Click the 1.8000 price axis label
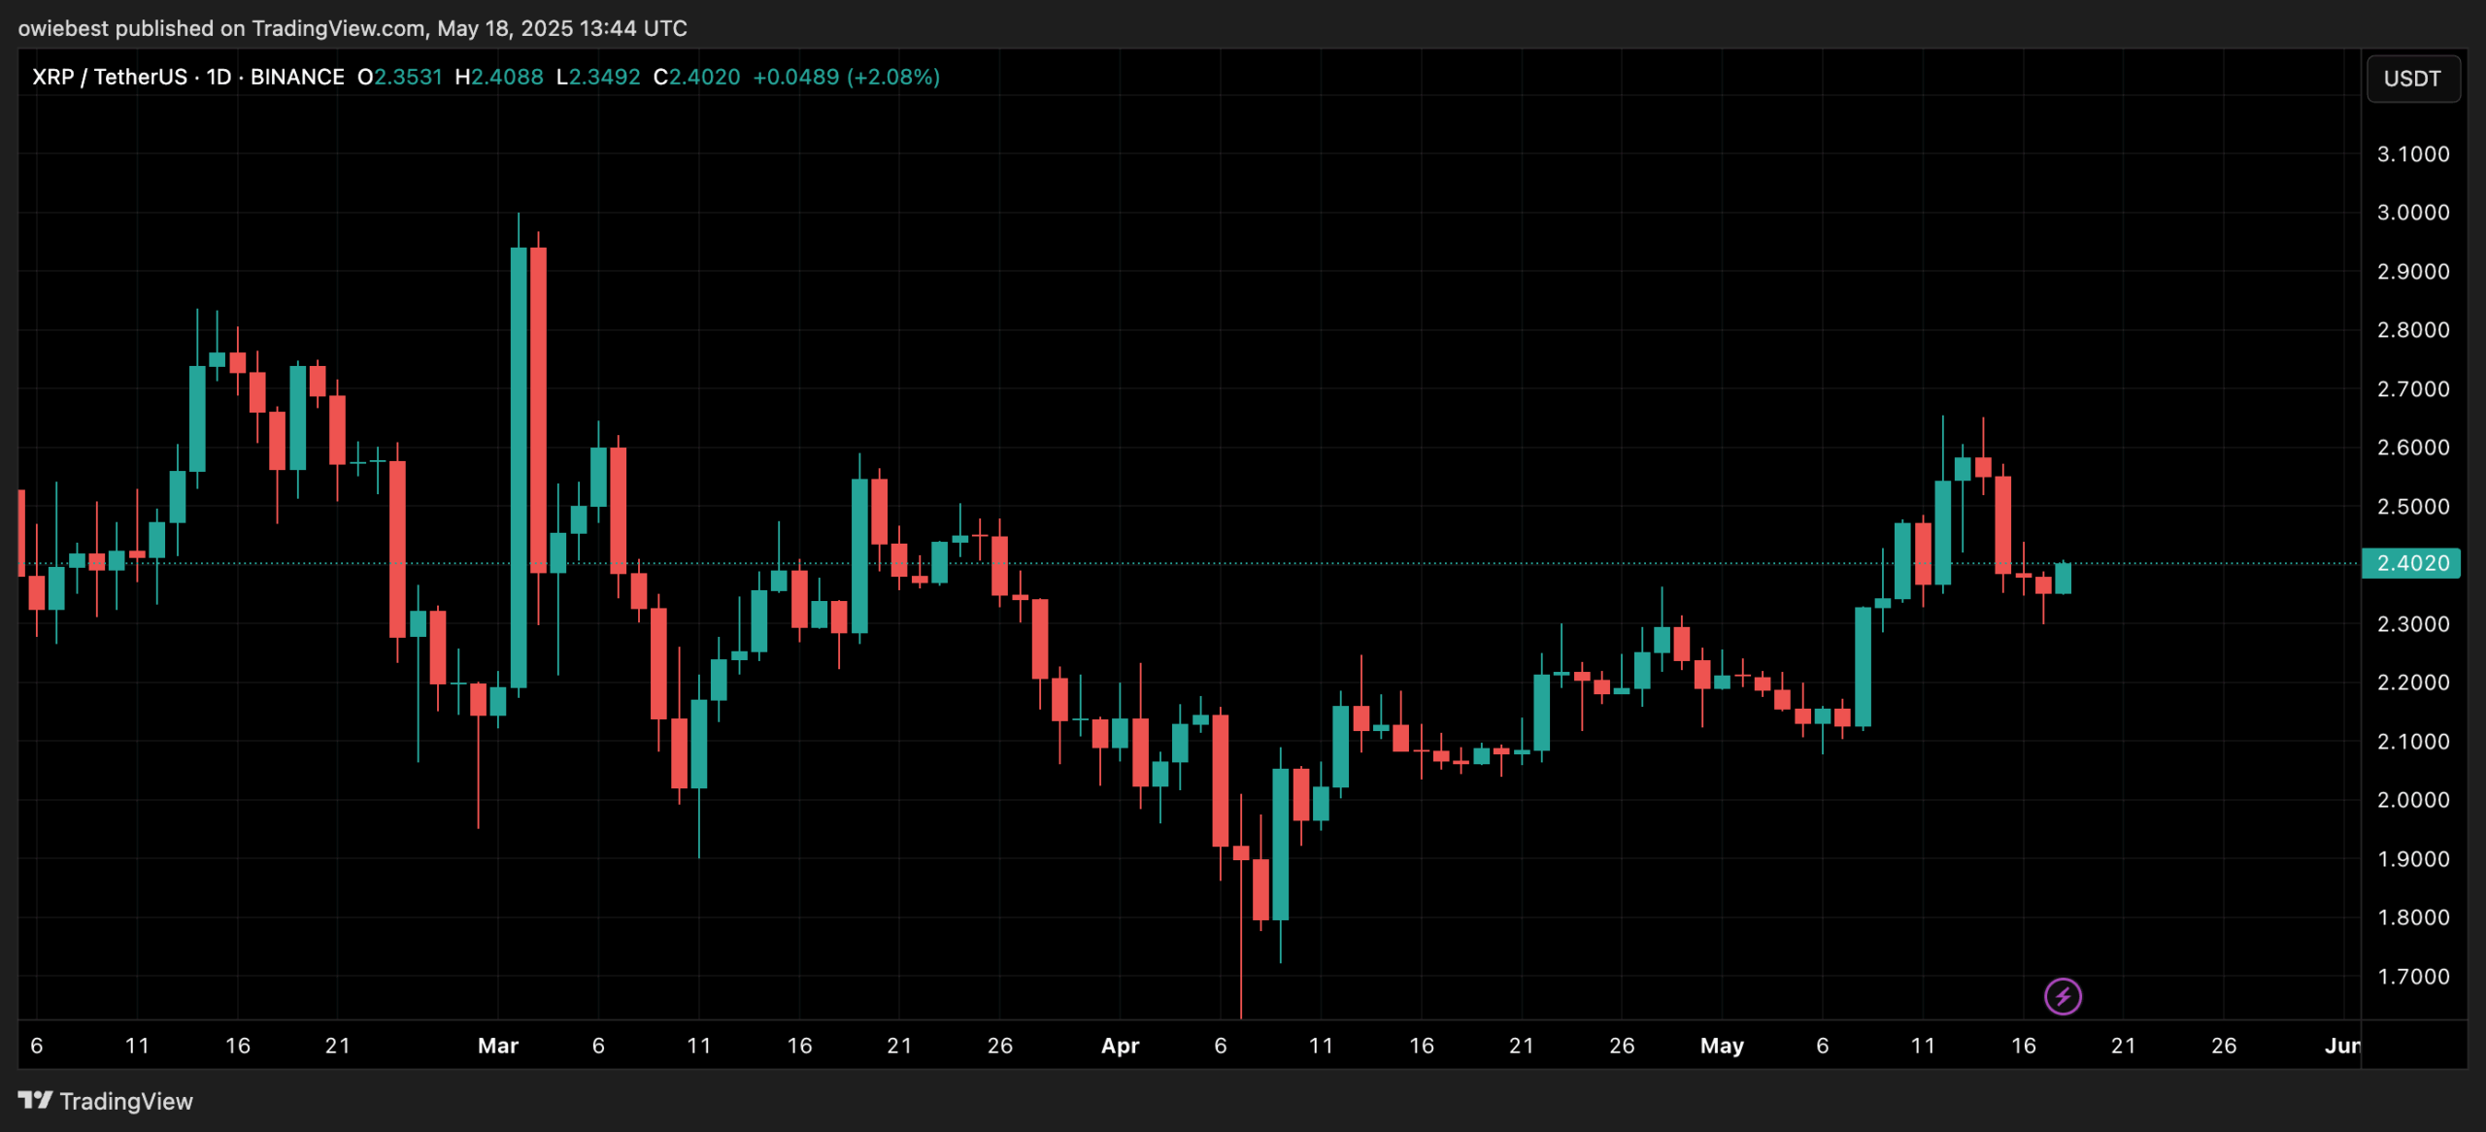The width and height of the screenshot is (2486, 1132). pos(2413,916)
